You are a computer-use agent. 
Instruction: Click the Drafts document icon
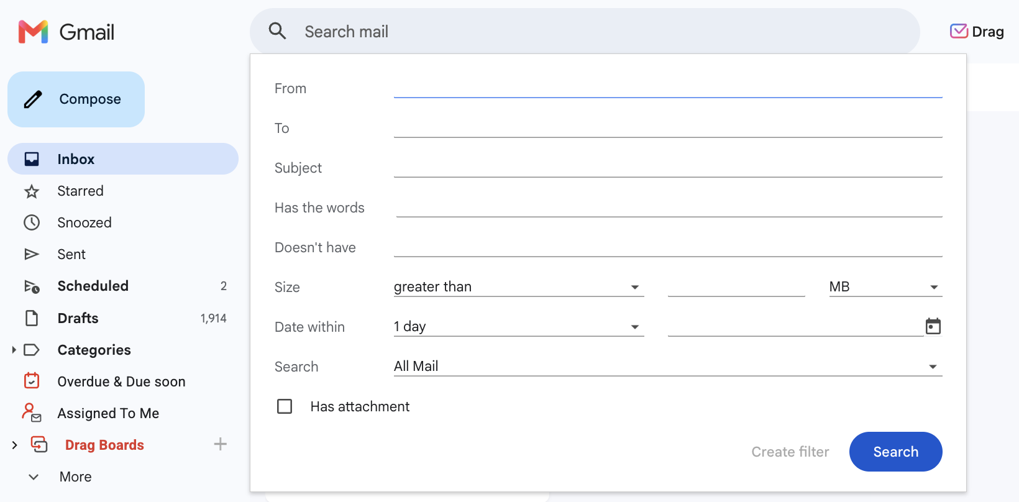(x=32, y=318)
